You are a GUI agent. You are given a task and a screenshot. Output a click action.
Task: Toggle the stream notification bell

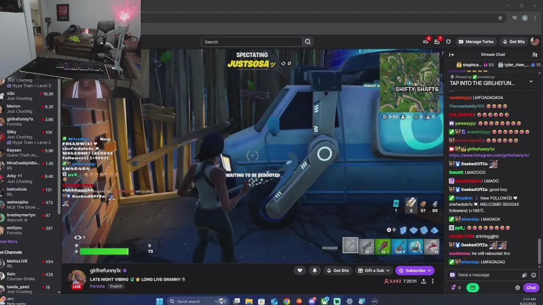314,270
